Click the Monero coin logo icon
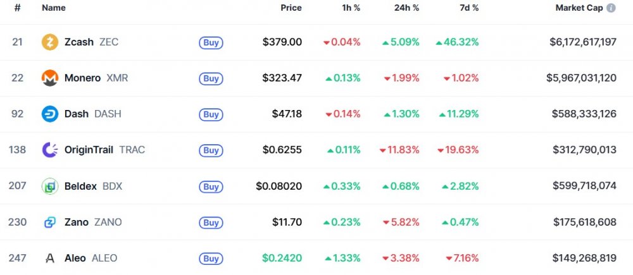The height and width of the screenshot is (275, 633). (50, 78)
